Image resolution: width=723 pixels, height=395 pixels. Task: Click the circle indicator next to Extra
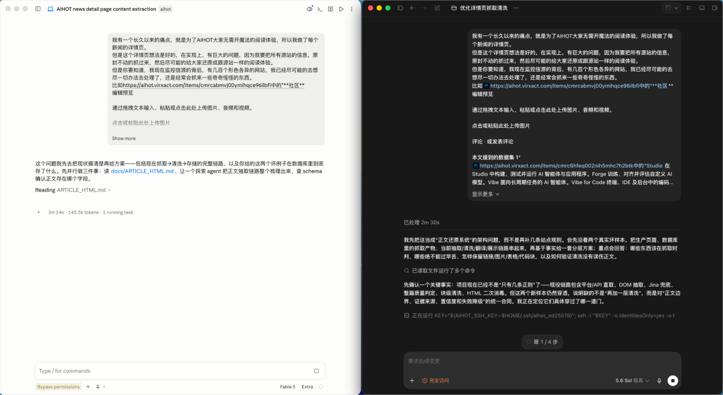click(x=321, y=387)
